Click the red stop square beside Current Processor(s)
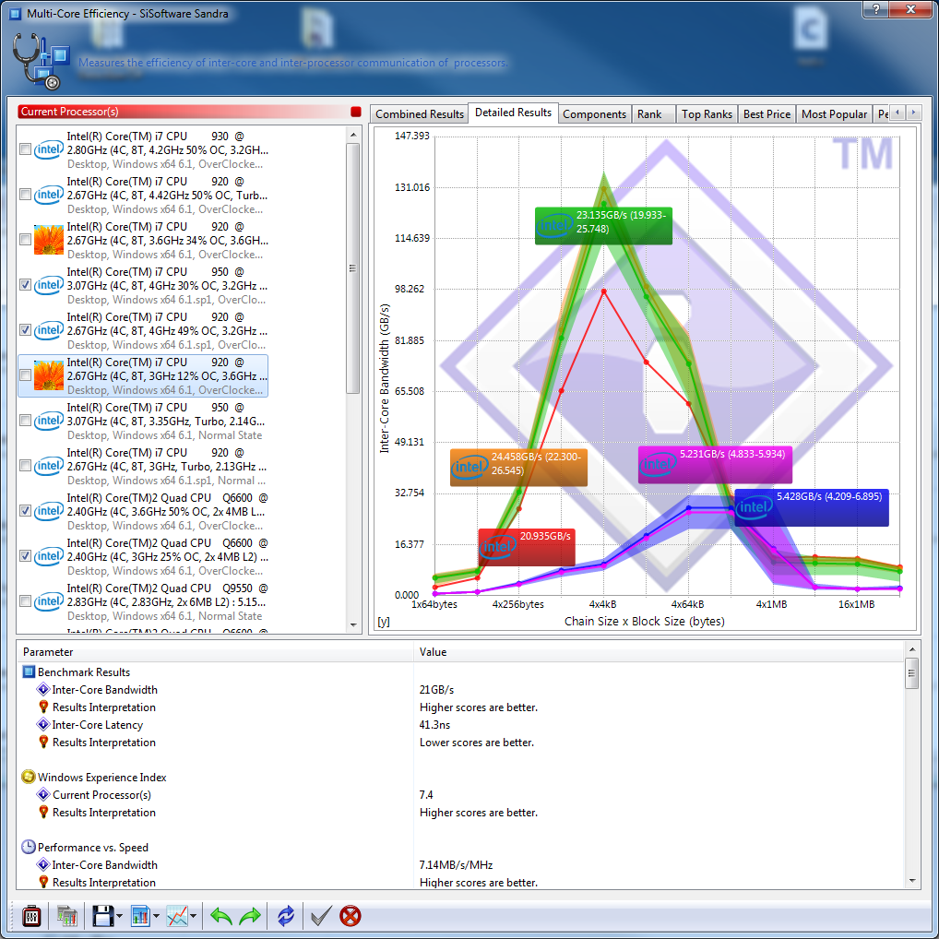Screen dimensions: 939x939 356,112
